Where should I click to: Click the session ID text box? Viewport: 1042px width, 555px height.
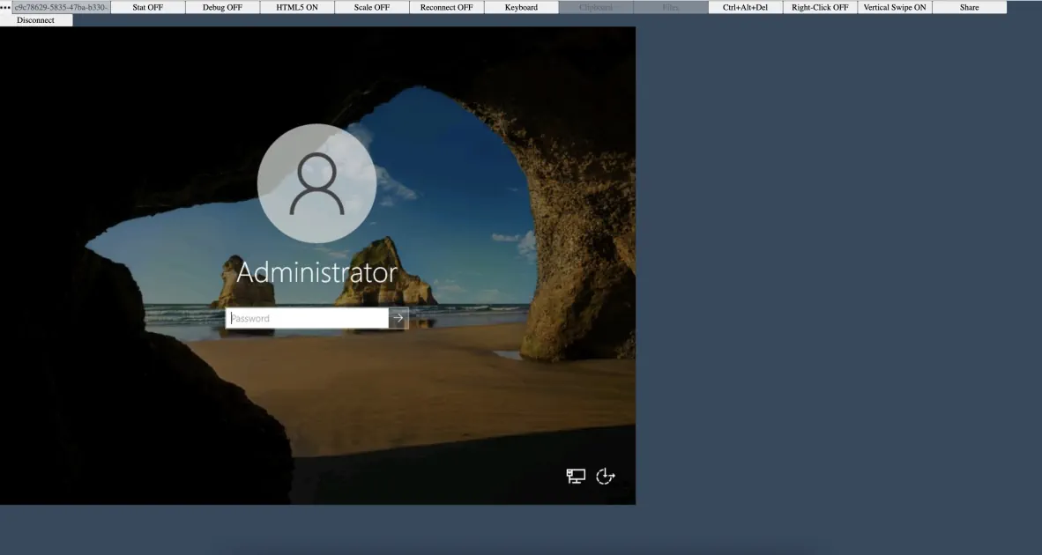(61, 7)
